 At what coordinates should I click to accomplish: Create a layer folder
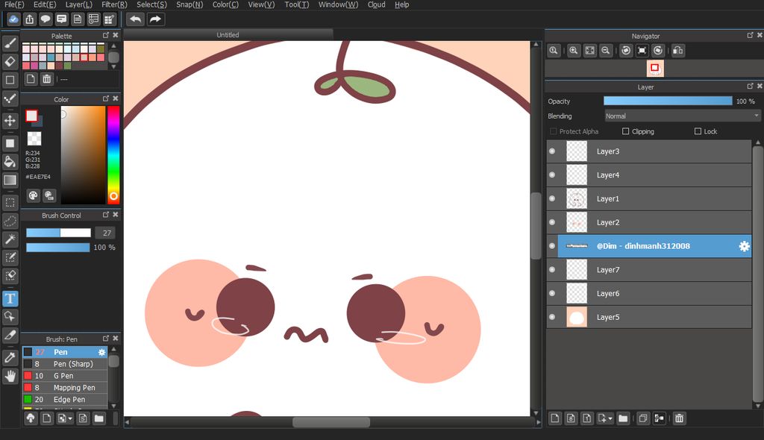pos(623,418)
